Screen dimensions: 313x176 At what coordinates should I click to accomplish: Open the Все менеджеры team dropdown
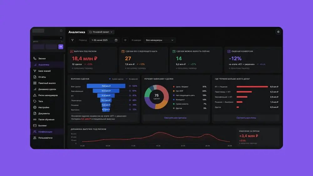tap(160, 40)
